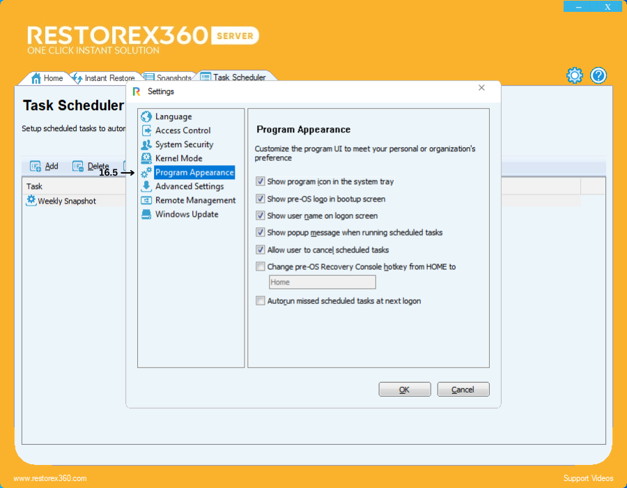Click the Advanced Settings download icon
Viewport: 627px width, 488px height.
[146, 186]
